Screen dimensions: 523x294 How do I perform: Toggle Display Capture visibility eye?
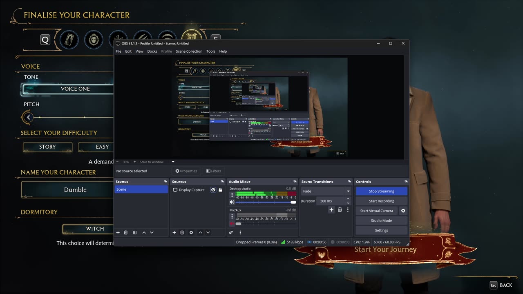pyautogui.click(x=213, y=190)
